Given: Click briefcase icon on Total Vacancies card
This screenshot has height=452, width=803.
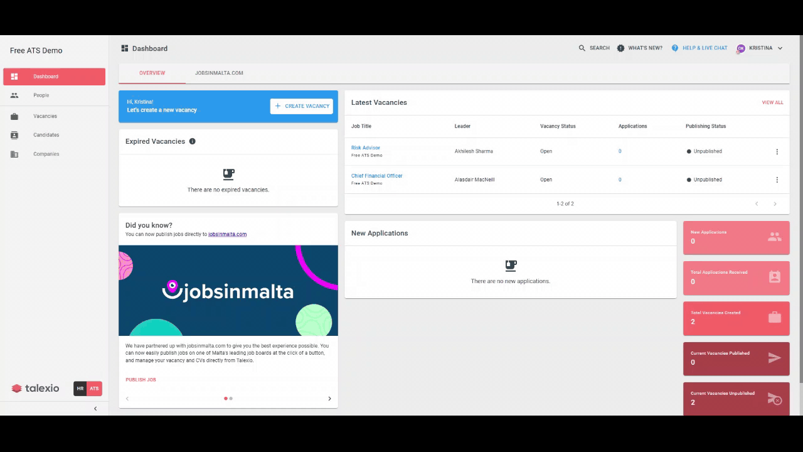Looking at the screenshot, I should click(775, 317).
